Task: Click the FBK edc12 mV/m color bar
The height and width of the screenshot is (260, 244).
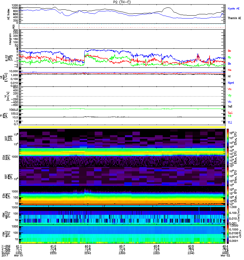Action: pyautogui.click(x=228, y=214)
